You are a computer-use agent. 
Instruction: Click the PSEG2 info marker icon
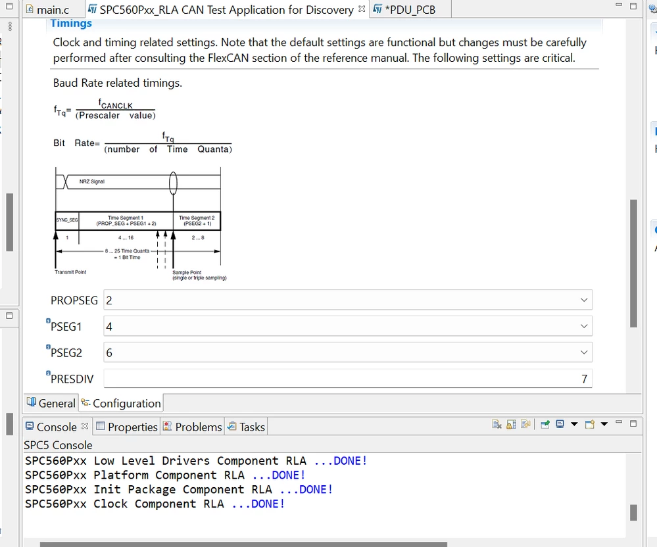(48, 346)
